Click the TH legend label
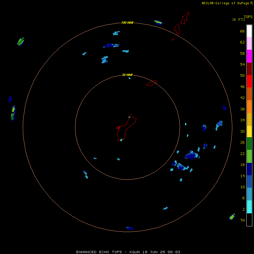 pos(242,220)
